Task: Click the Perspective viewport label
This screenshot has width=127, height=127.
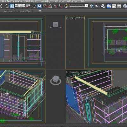Action: pyautogui.click(x=75, y=72)
